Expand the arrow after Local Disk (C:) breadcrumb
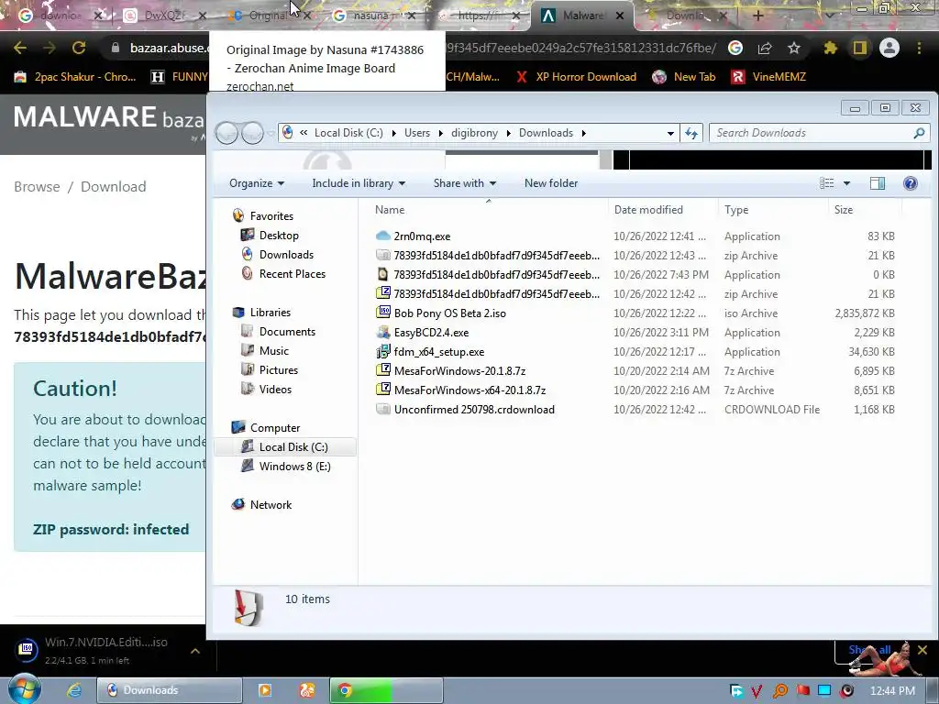 click(393, 133)
